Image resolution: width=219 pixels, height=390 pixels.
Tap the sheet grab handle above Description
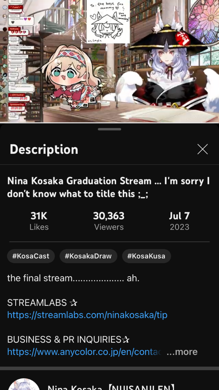(x=110, y=129)
